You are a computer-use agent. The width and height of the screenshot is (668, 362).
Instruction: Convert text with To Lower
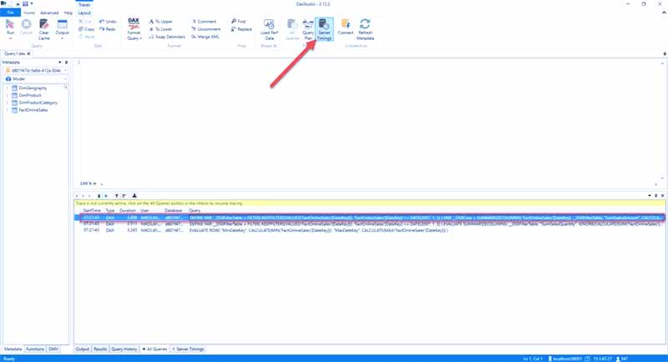pos(160,29)
